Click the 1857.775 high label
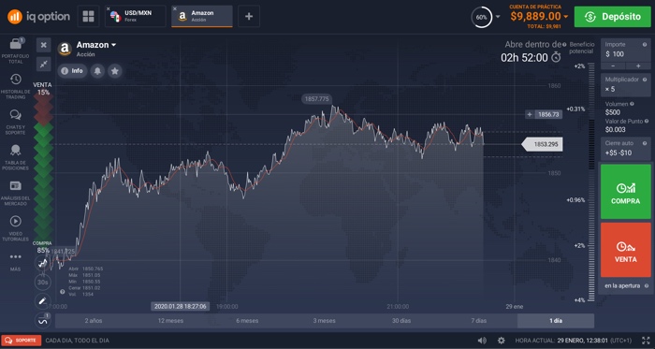 (316, 99)
